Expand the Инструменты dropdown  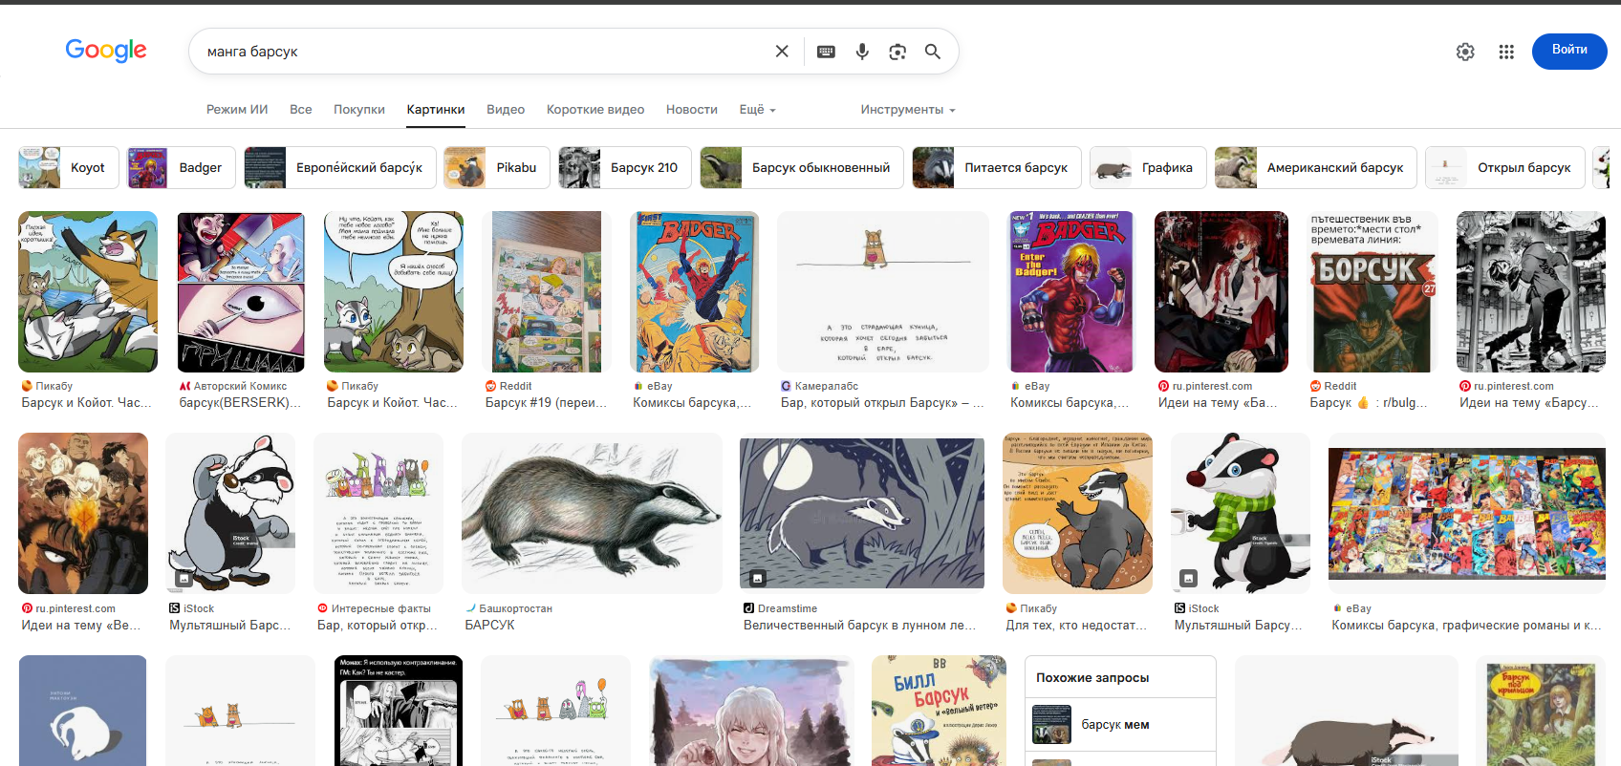coord(908,110)
